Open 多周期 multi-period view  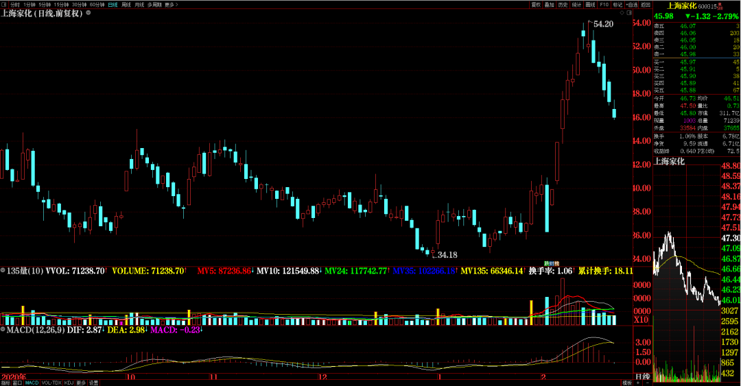154,4
